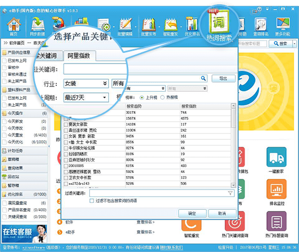Viewport: 299px width, 252px height.
Task: Open the 草稿箱 drafts sidebar item
Action: point(25,159)
